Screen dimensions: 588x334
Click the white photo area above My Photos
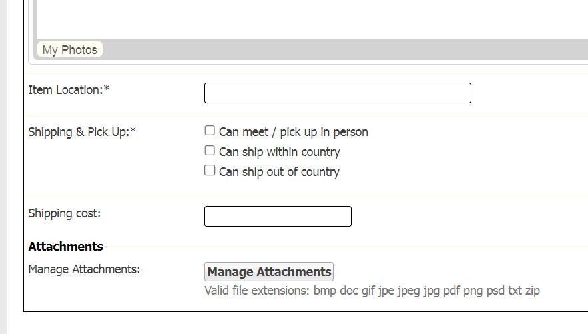[306, 19]
